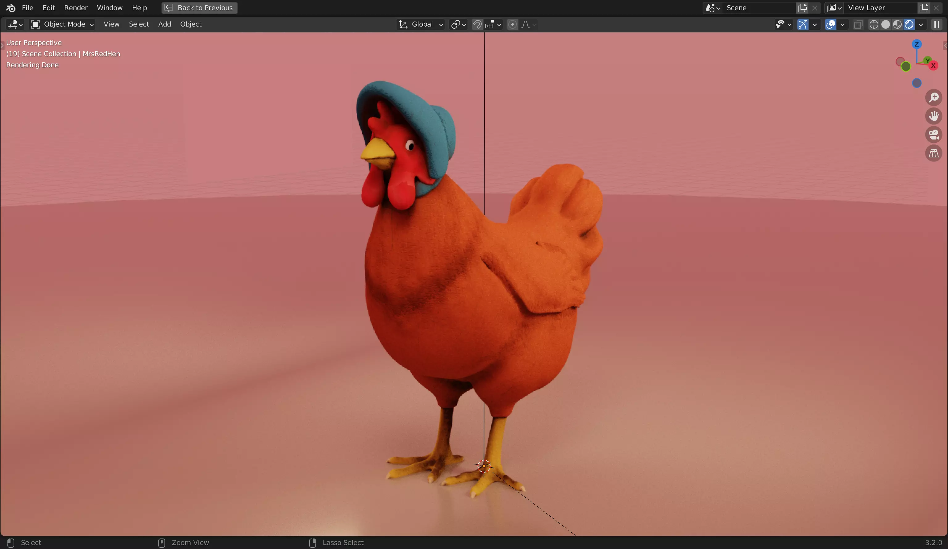Open the editor type selector dropdown
Viewport: 948px width, 549px height.
click(x=15, y=24)
